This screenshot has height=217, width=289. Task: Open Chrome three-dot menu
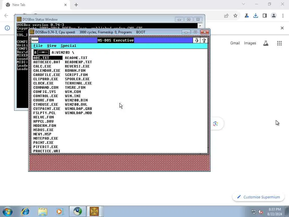click(283, 16)
